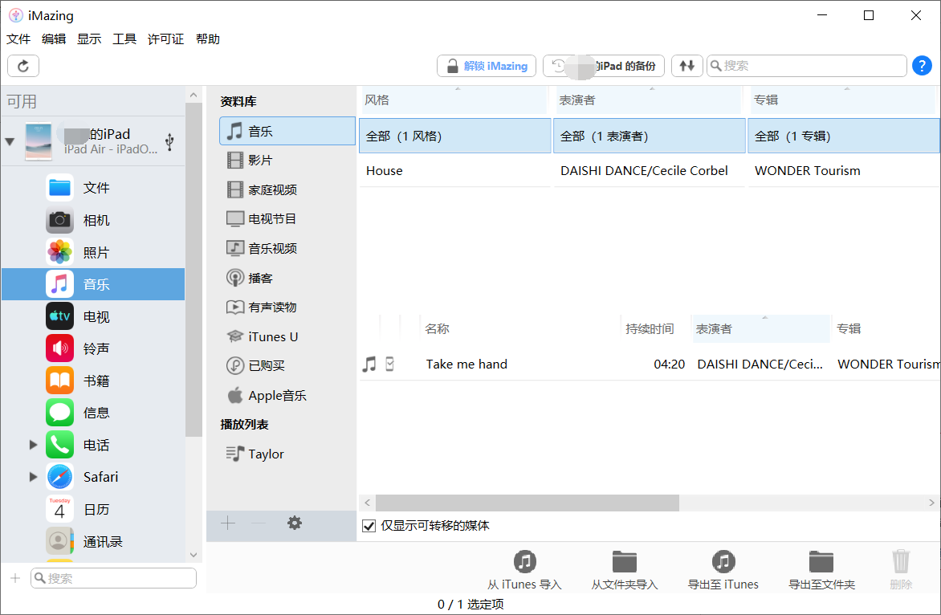This screenshot has width=941, height=615.
Task: Sort tracks by 持续时间 column
Action: click(x=654, y=329)
